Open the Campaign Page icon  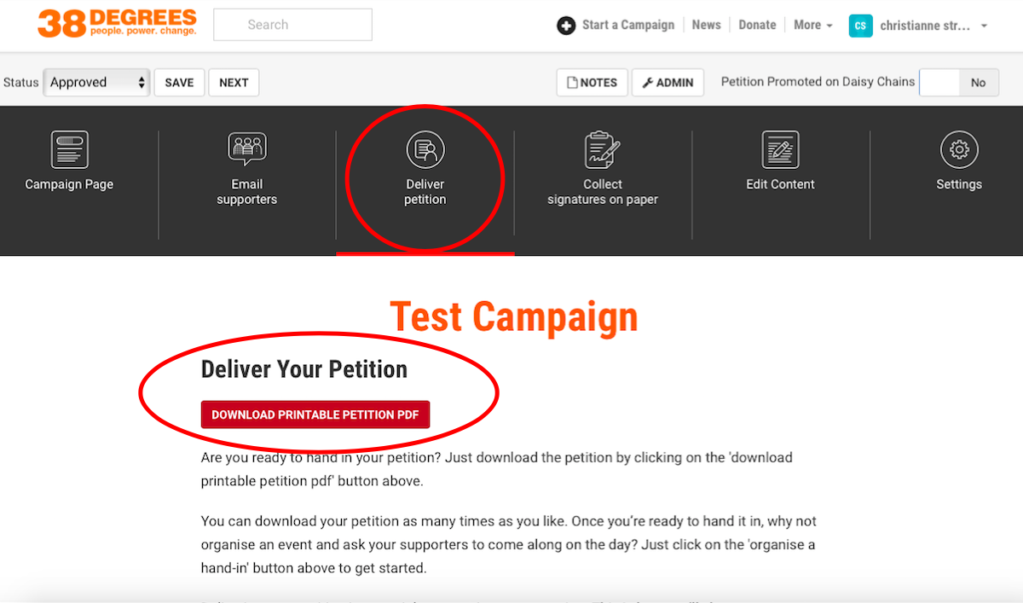[x=69, y=150]
